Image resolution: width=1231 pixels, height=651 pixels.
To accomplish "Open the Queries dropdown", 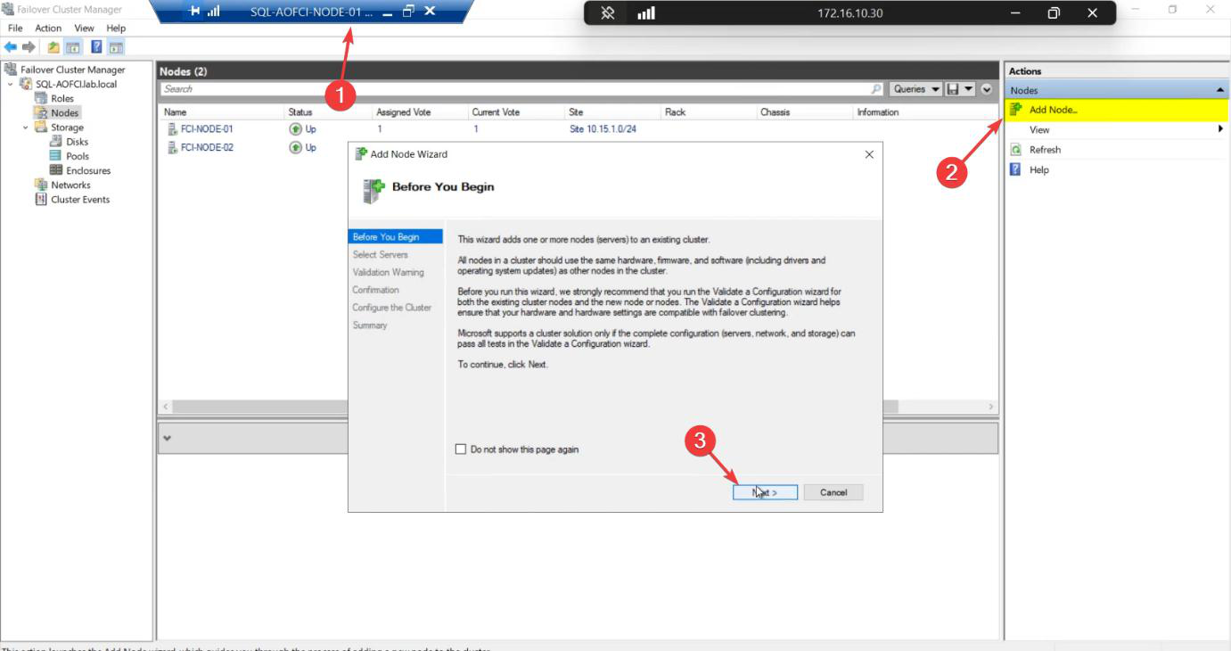I will (x=916, y=89).
